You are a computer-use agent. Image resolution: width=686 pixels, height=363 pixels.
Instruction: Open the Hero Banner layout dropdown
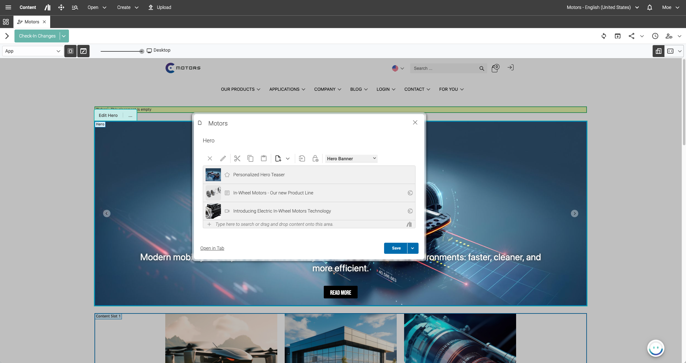coord(351,158)
